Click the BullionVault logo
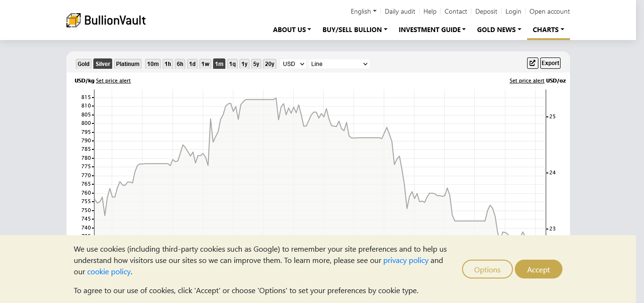Image resolution: width=644 pixels, height=303 pixels. tap(106, 20)
